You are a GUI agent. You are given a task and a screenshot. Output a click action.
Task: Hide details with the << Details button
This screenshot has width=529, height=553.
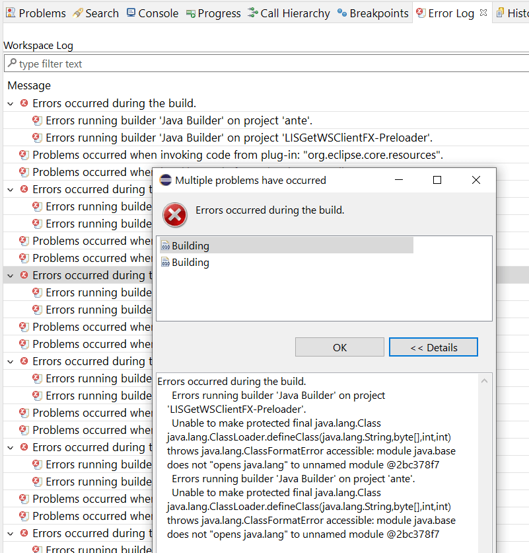pyautogui.click(x=433, y=347)
